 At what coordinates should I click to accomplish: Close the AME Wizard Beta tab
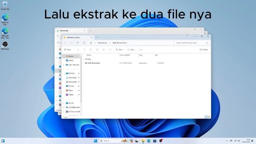coord(92,38)
